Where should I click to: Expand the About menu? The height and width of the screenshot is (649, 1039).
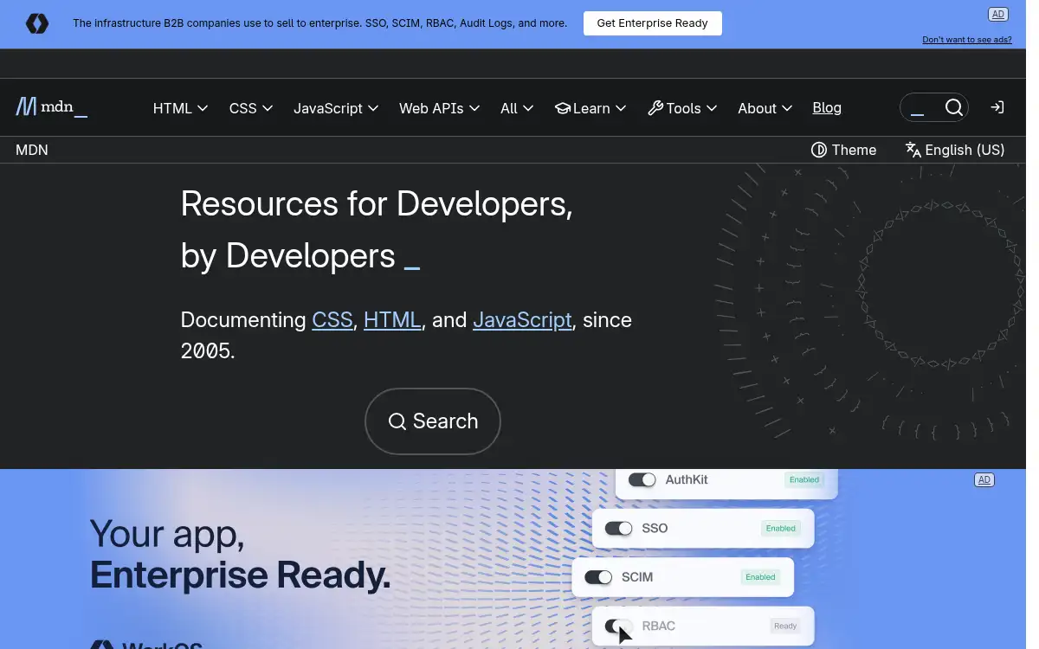click(x=765, y=108)
